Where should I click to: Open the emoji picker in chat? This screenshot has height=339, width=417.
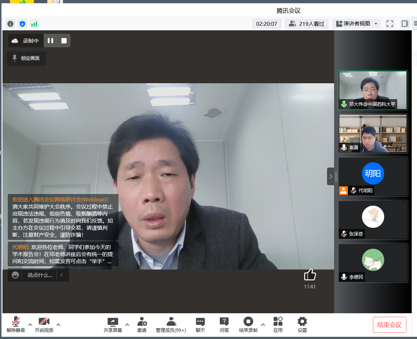coord(15,275)
